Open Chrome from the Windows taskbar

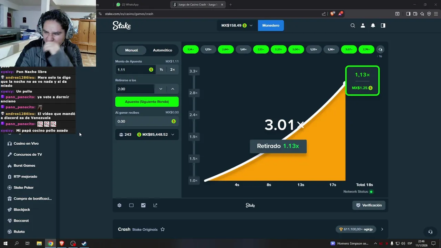click(x=50, y=244)
